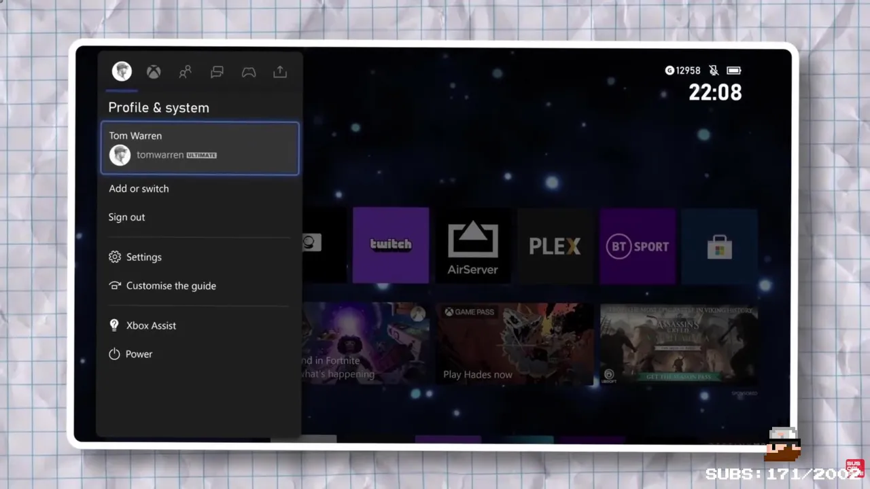Select the Tom Warren profile card
Screen dimensions: 870x489
point(200,149)
